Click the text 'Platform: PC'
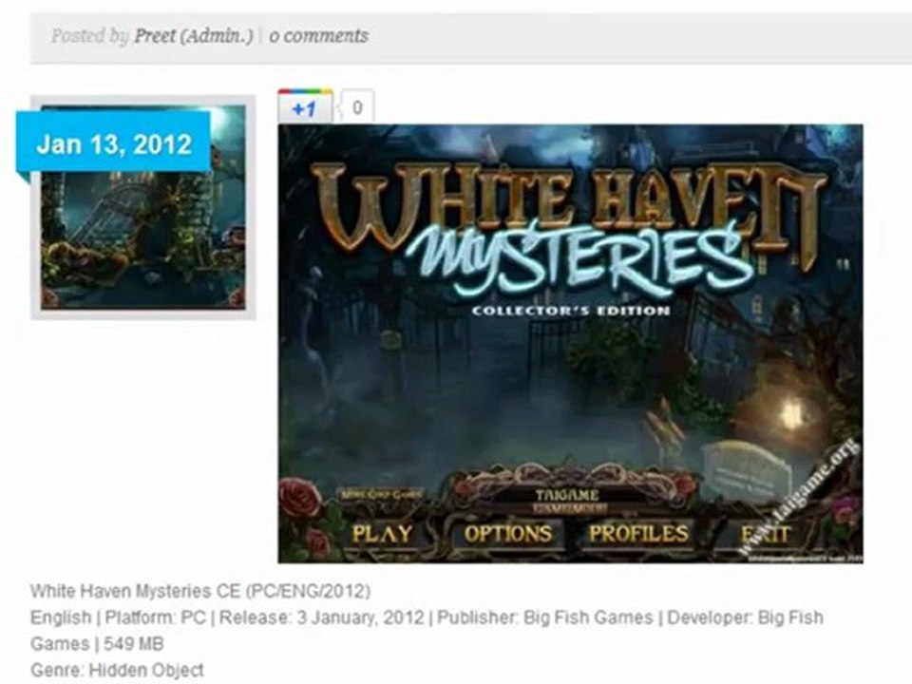912x684 pixels. 155,617
